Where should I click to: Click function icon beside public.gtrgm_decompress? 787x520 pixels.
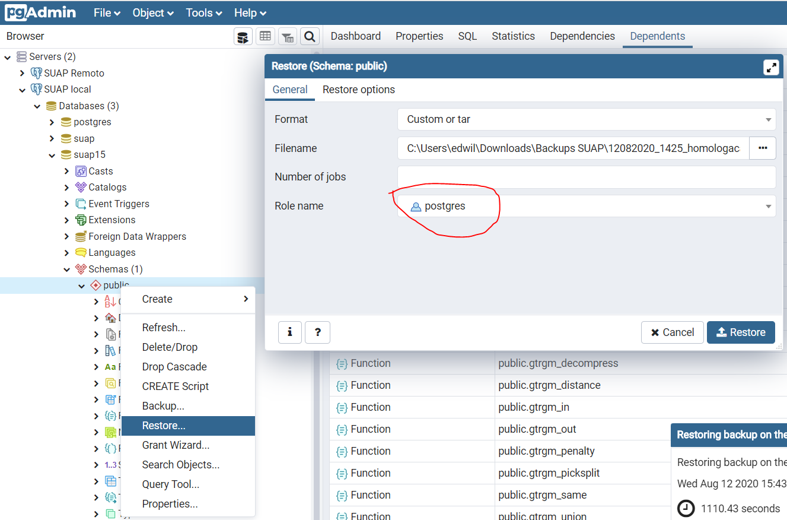click(x=342, y=363)
